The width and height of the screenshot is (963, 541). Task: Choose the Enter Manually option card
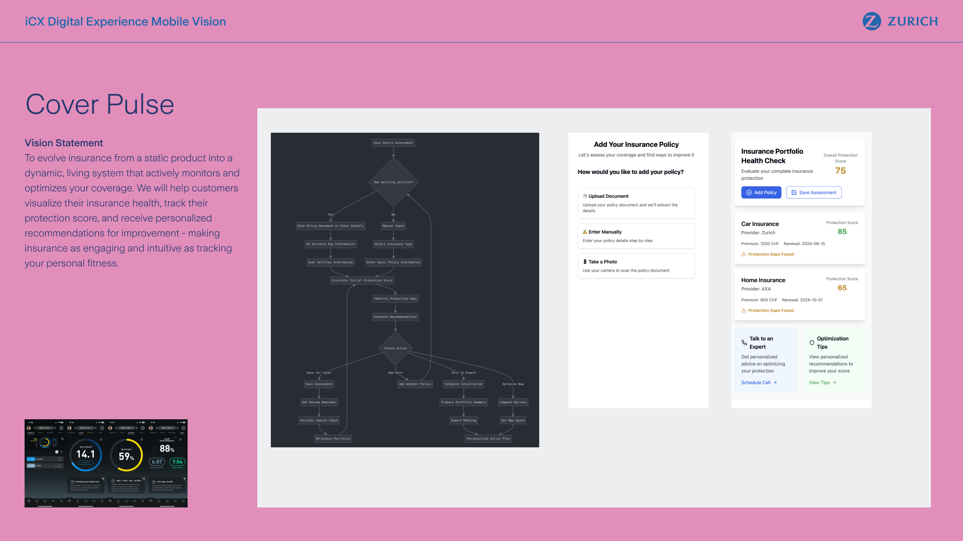click(636, 236)
